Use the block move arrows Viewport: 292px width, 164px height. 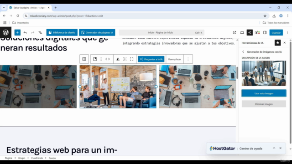(108, 59)
